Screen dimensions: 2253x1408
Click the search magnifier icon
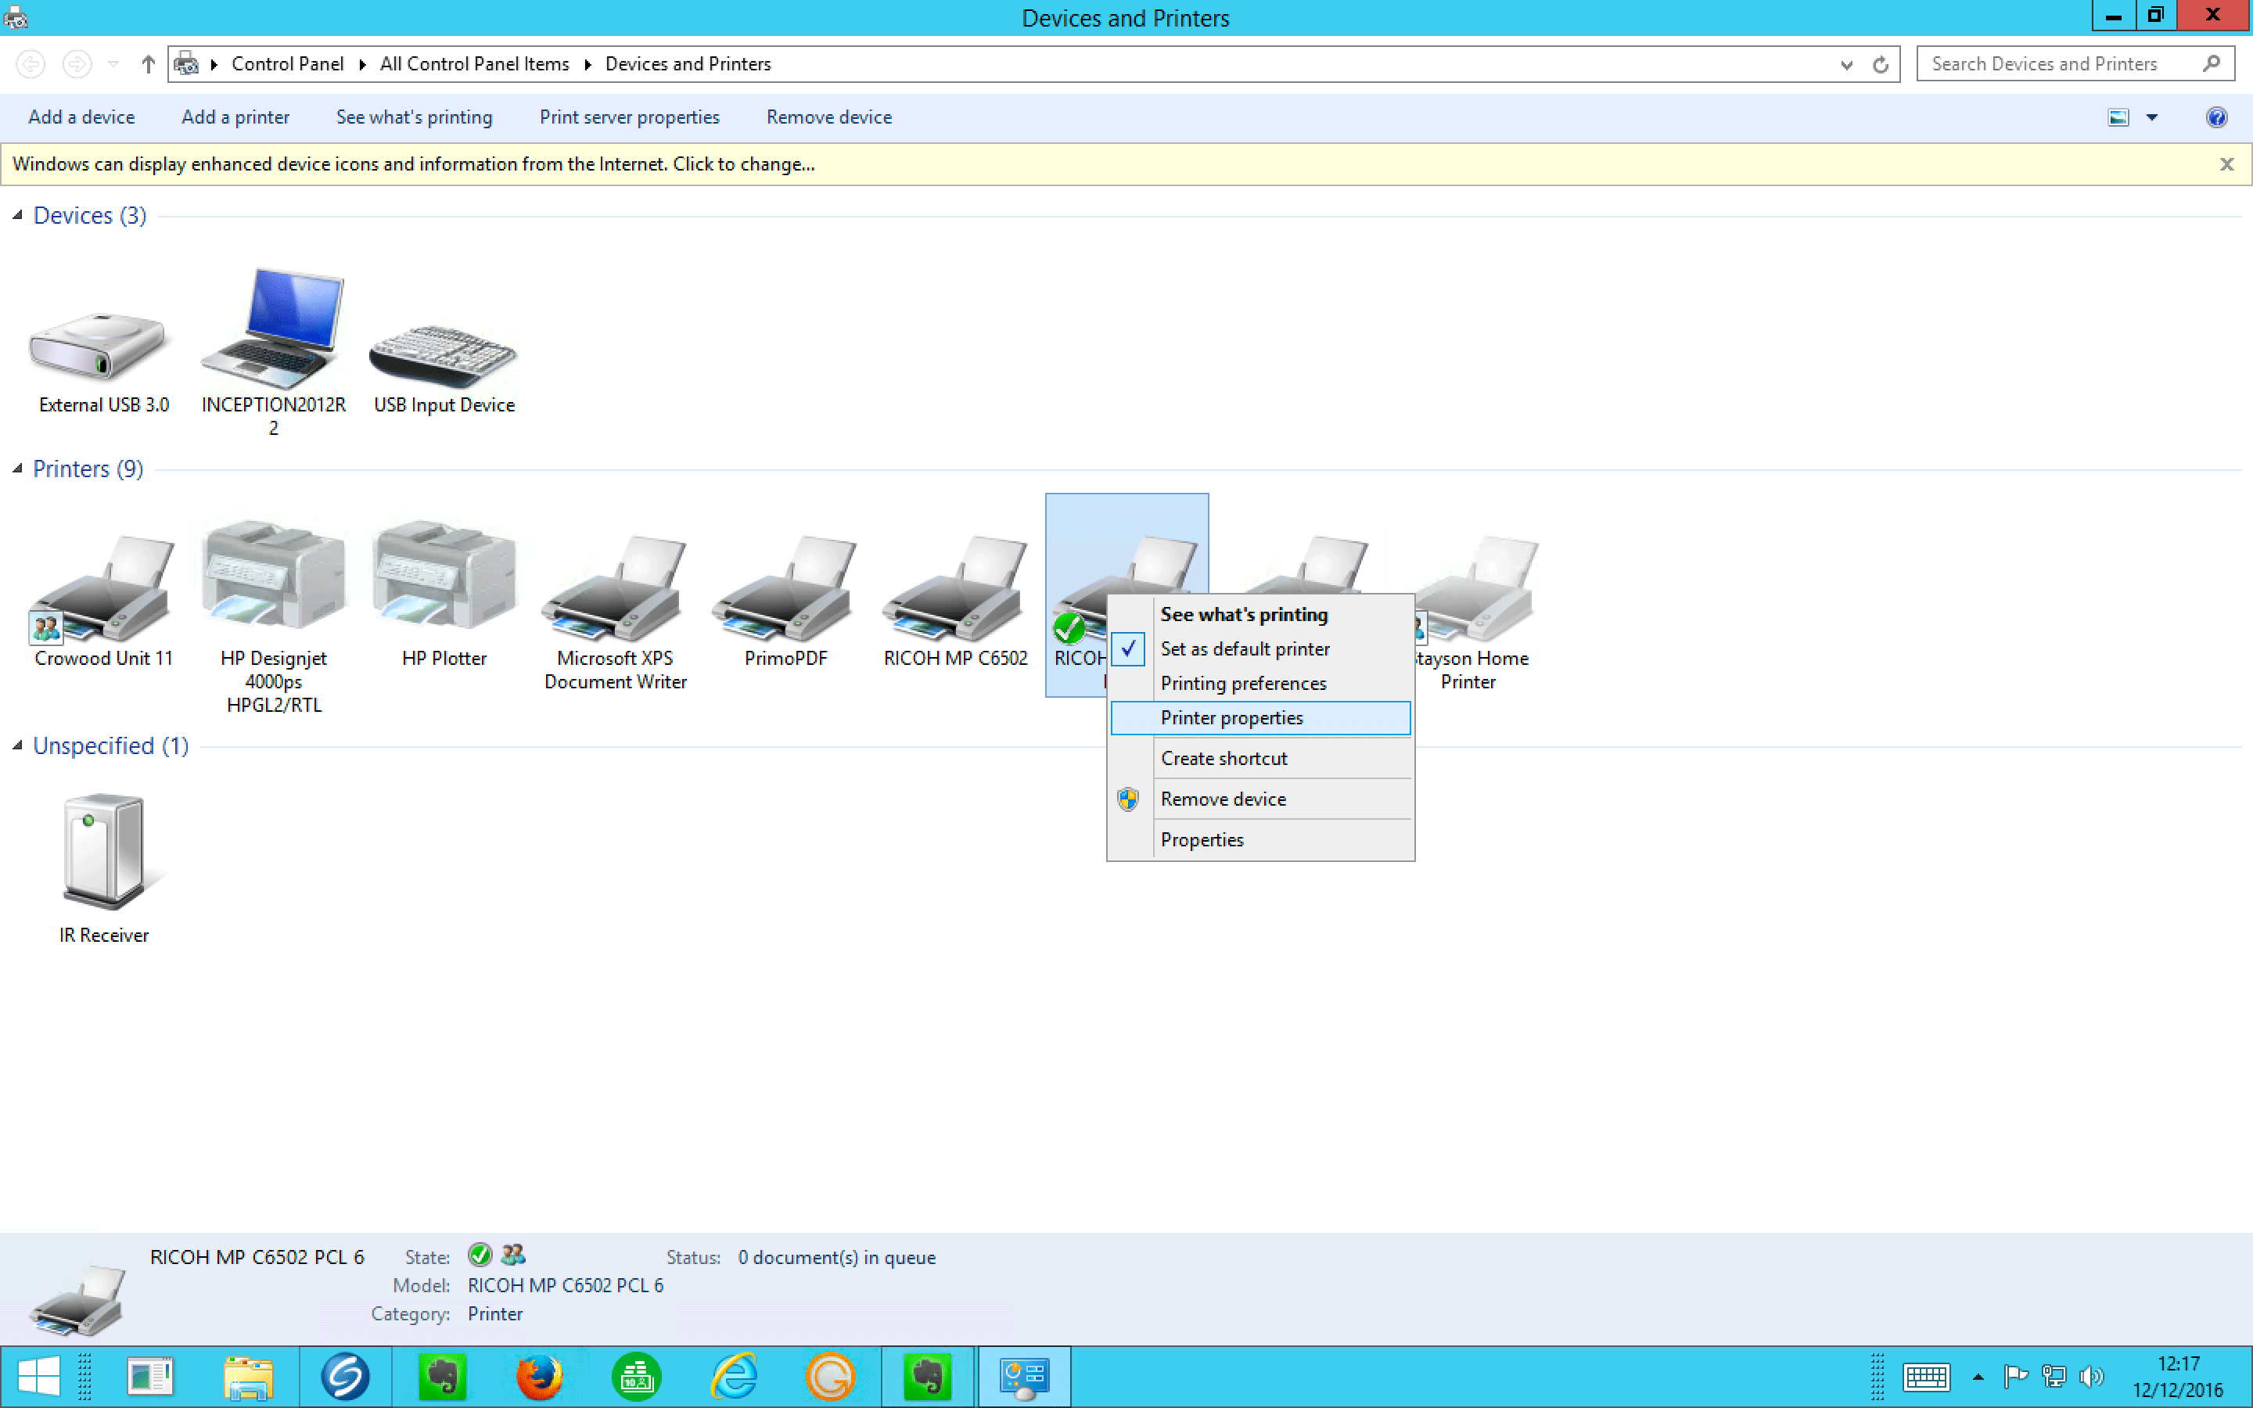(x=2212, y=63)
